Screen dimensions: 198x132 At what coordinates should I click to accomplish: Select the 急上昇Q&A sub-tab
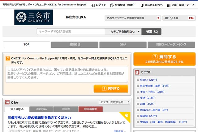click(x=17, y=109)
